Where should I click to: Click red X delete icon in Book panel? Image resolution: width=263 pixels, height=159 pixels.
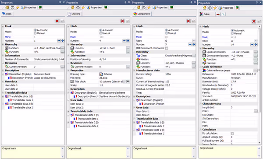pyautogui.click(x=57, y=21)
